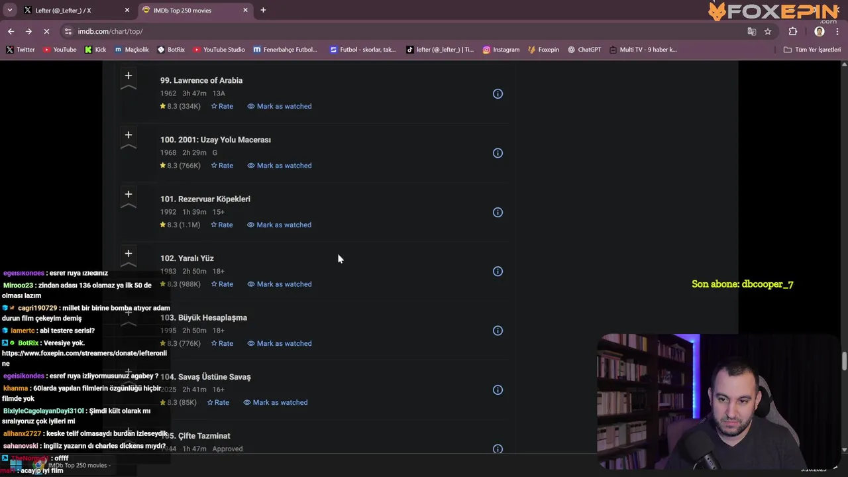Open ChatGPT bookmark

pyautogui.click(x=584, y=50)
